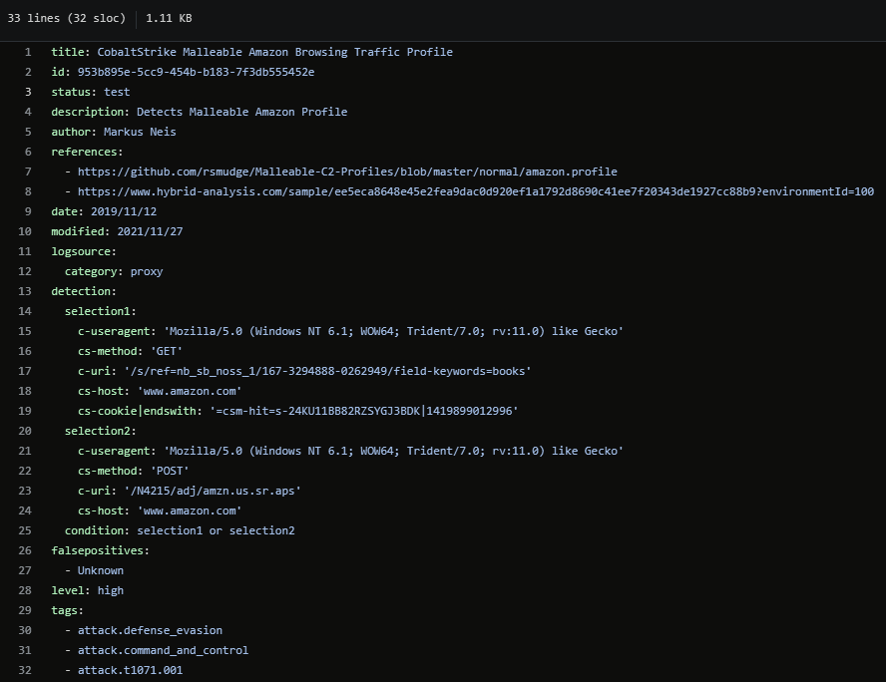
Task: Click line number 19 for cs-cookie
Action: point(25,411)
